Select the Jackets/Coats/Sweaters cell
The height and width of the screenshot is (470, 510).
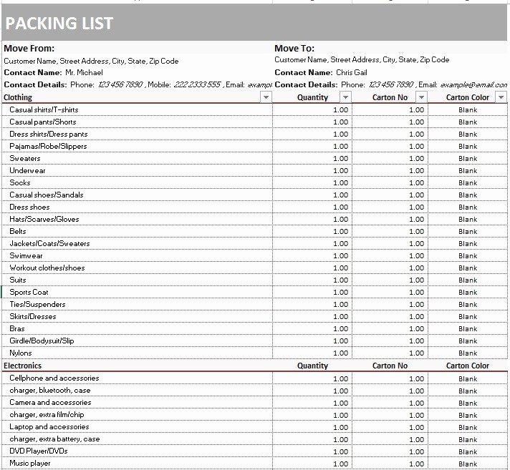point(138,244)
